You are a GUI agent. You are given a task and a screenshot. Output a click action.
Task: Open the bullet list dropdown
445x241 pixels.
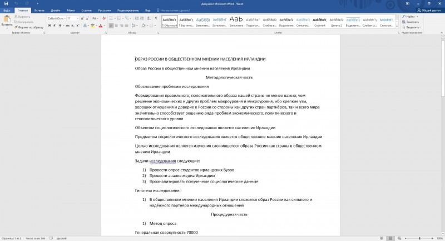[x=115, y=18]
